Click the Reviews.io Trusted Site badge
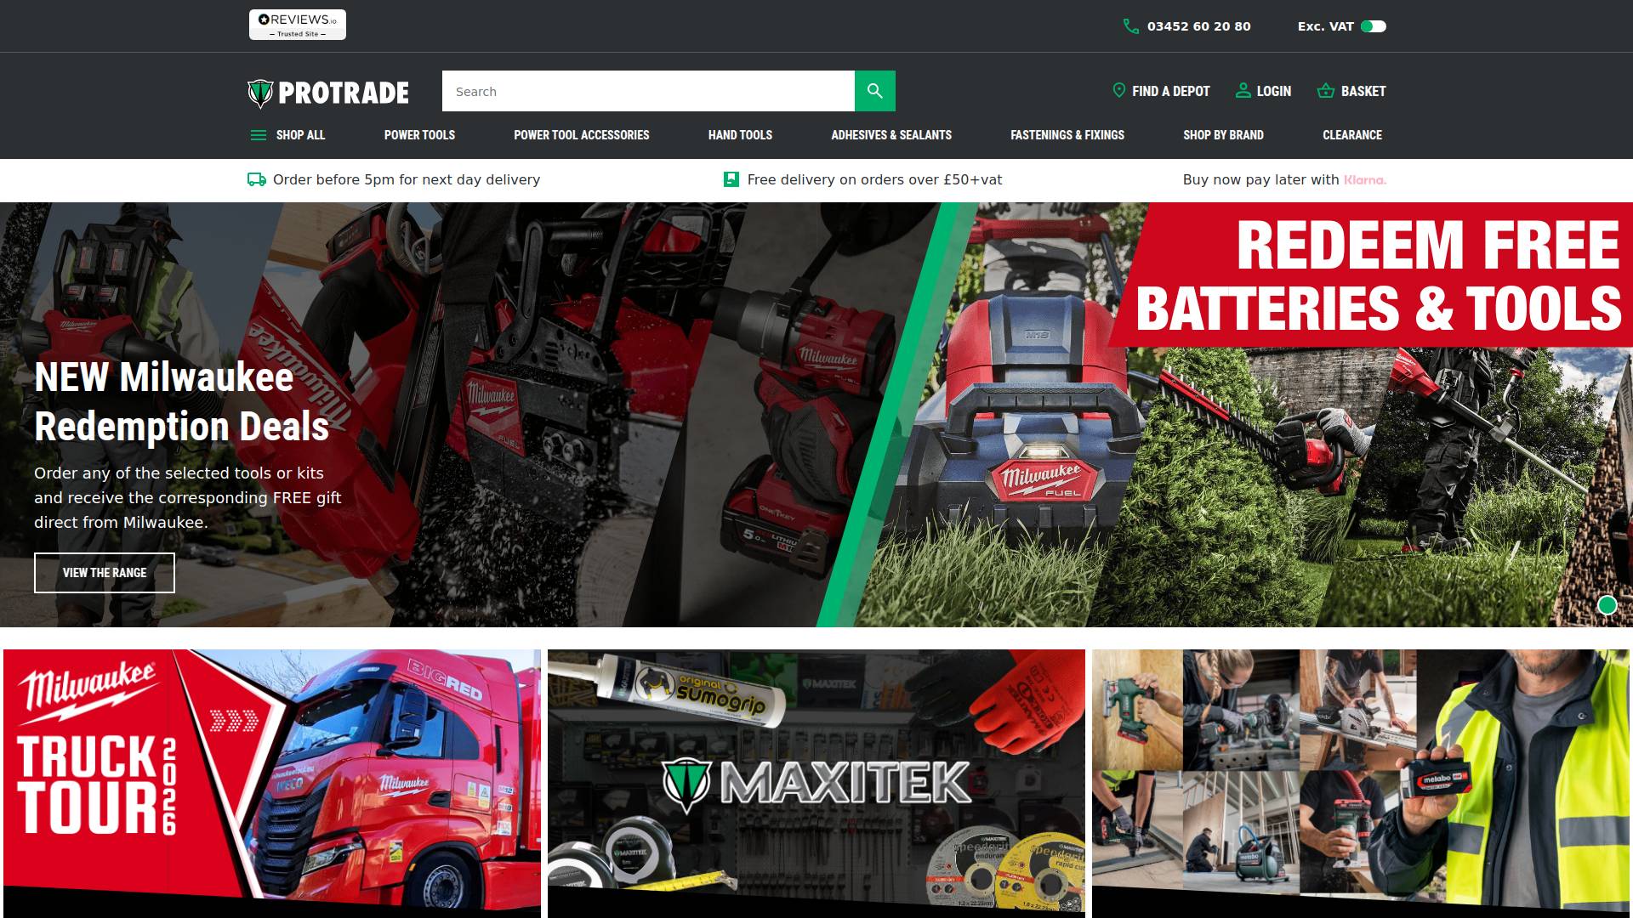Viewport: 1633px width, 918px height. point(297,25)
